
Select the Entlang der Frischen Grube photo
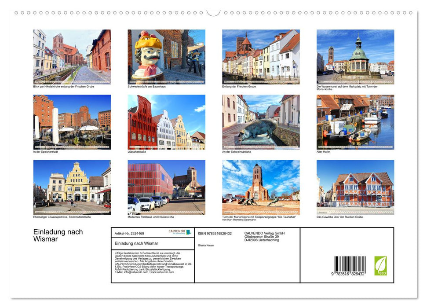pos(261,57)
